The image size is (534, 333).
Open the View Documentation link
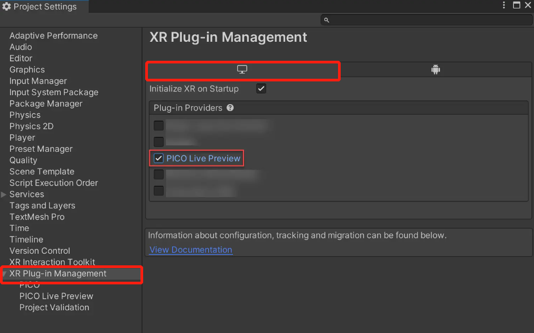[x=191, y=249]
